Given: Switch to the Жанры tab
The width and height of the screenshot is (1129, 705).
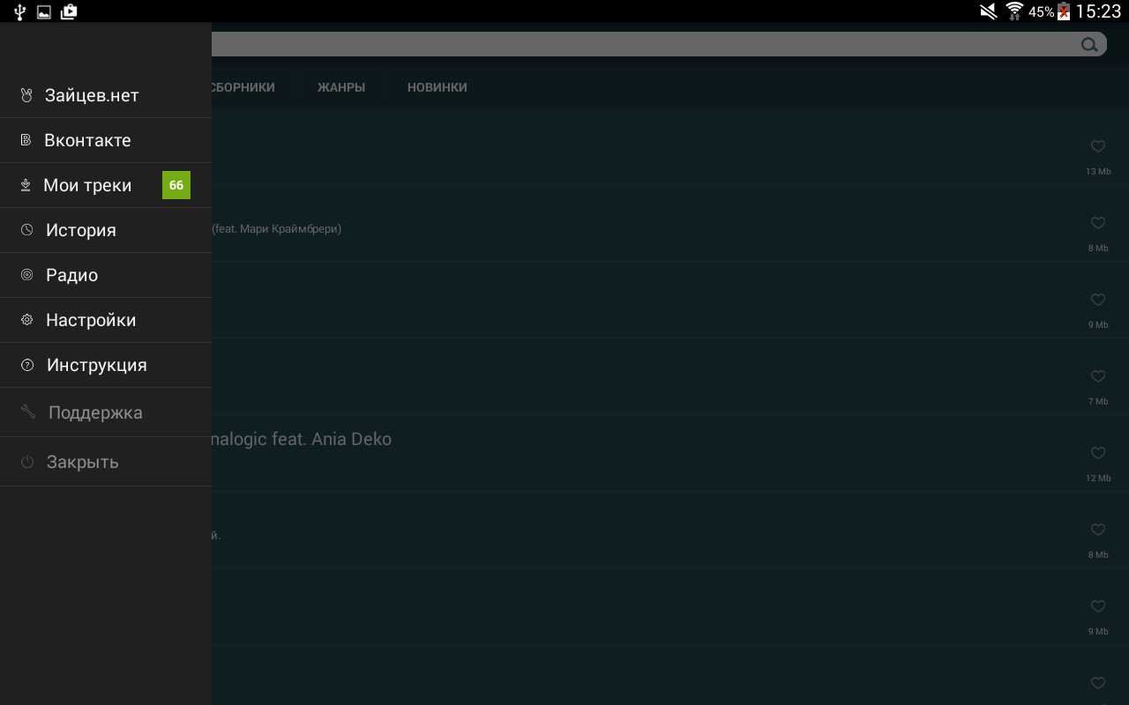Looking at the screenshot, I should coord(341,87).
